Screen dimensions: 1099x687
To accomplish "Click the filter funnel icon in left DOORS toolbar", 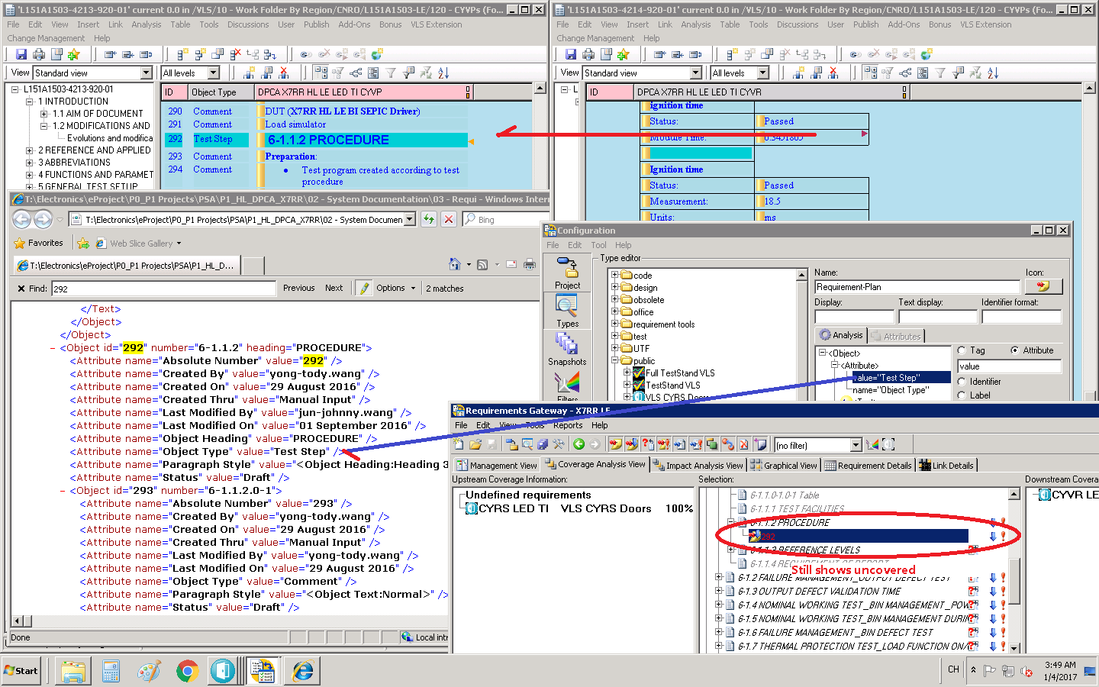I will coord(391,73).
